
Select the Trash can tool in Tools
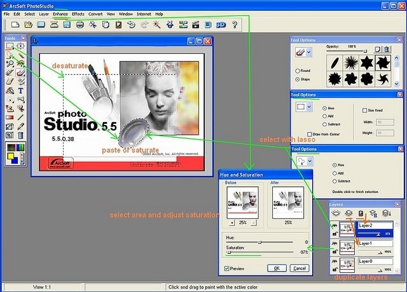point(21,135)
